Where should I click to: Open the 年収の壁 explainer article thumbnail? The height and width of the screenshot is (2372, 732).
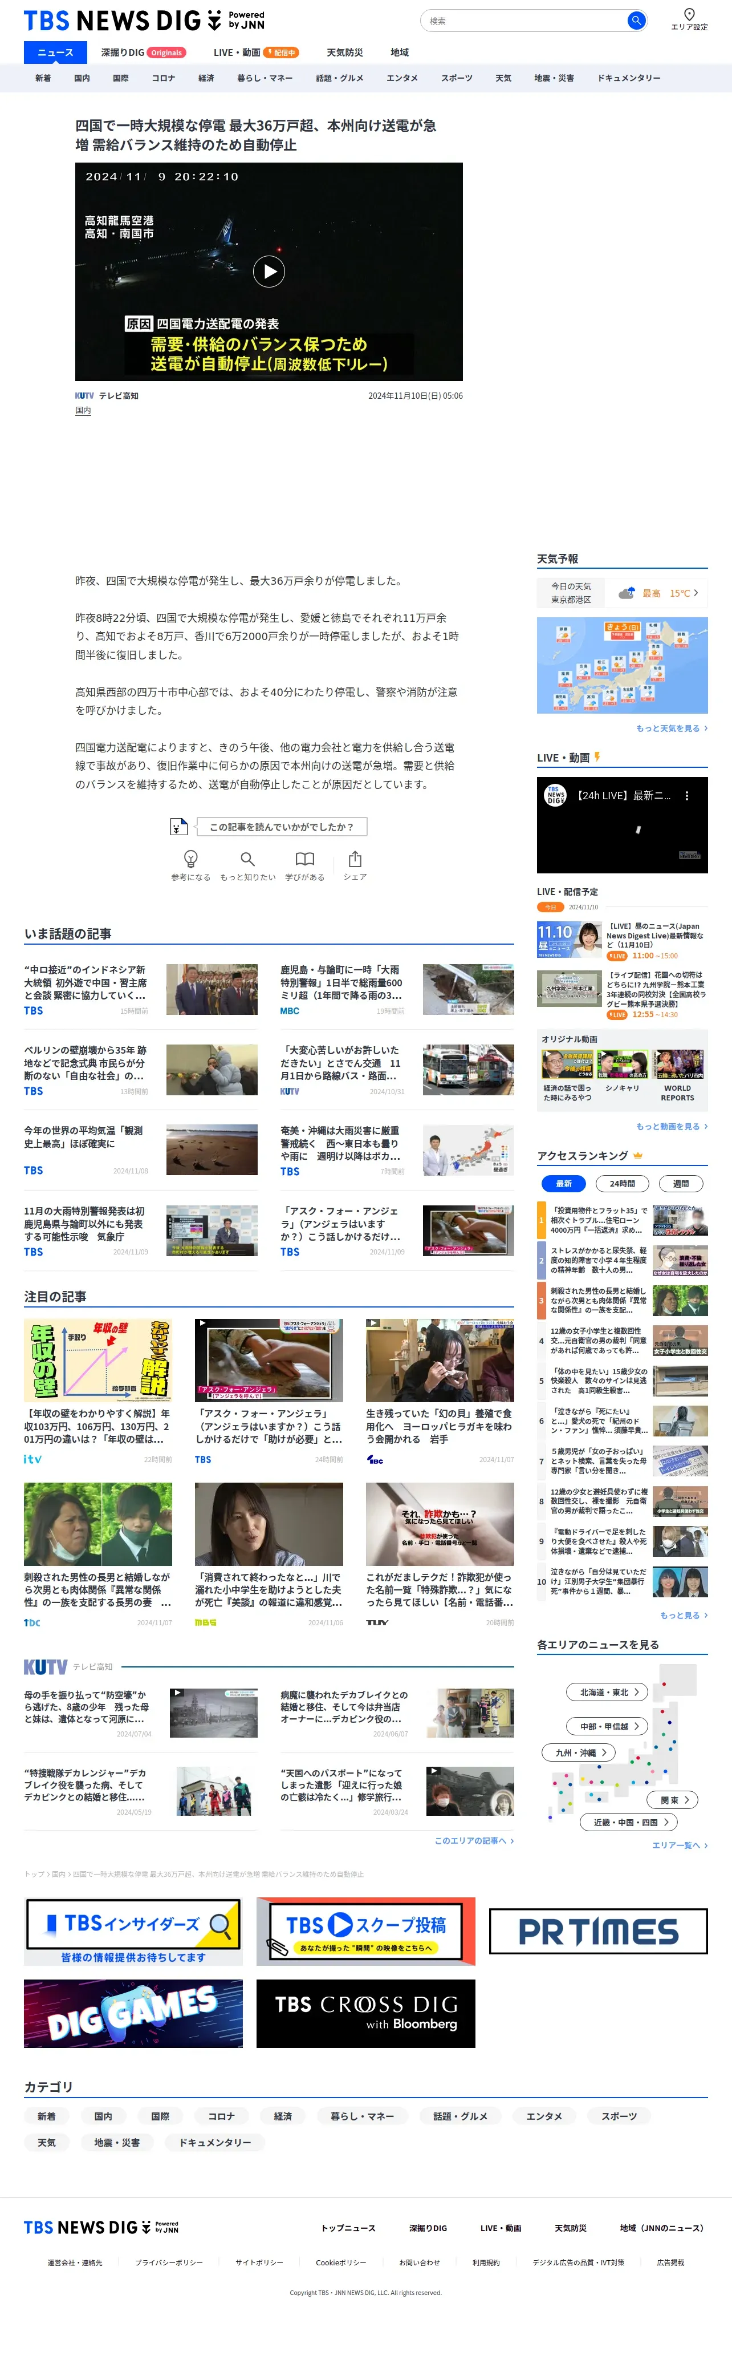coord(97,1360)
